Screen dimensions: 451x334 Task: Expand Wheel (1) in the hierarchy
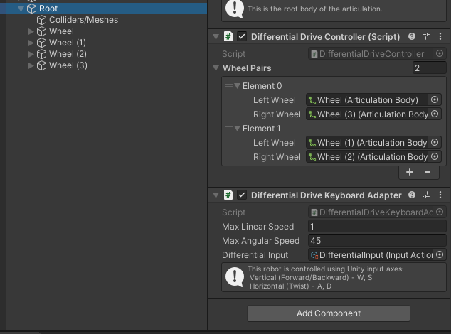[x=31, y=43]
